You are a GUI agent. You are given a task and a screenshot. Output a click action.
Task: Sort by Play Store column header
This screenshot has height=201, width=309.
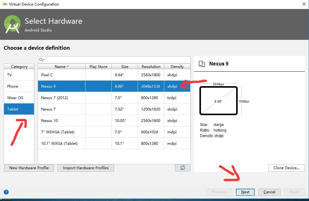tap(98, 67)
